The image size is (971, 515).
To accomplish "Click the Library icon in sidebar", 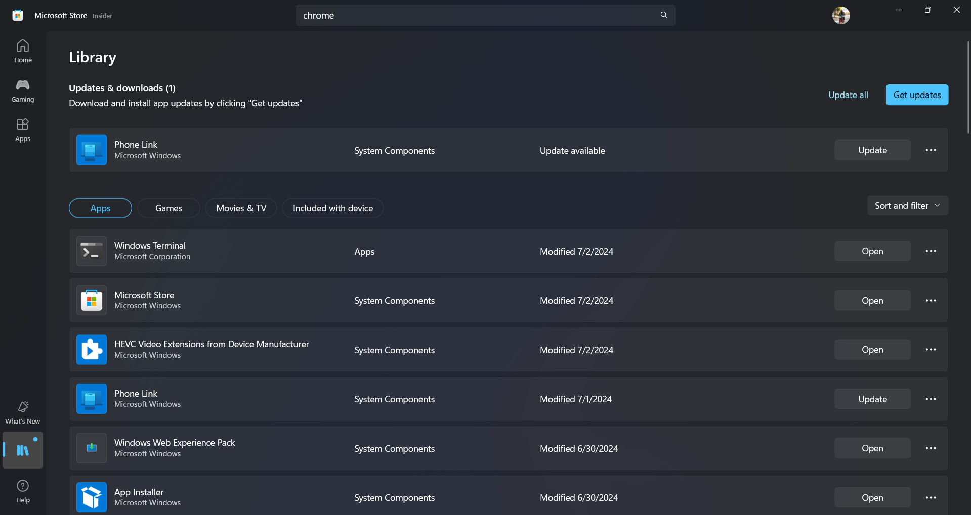I will [x=23, y=450].
